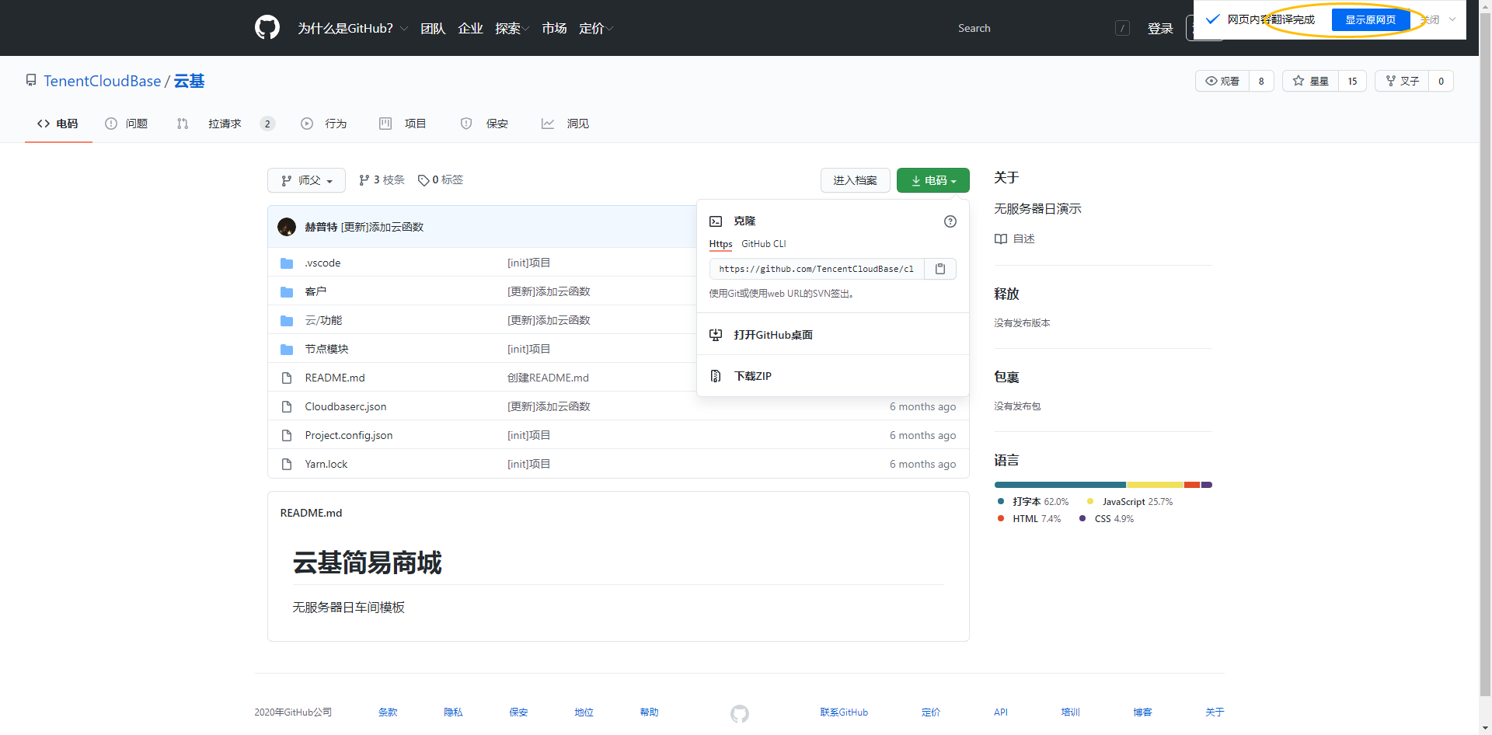Click the slash shortcut icon in search
This screenshot has height=735, width=1492.
[1122, 28]
